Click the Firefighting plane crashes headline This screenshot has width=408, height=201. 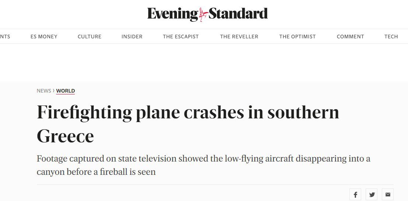(x=188, y=124)
